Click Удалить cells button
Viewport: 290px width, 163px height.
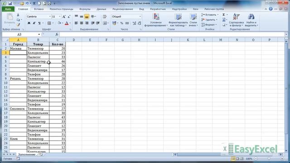[x=209, y=19]
